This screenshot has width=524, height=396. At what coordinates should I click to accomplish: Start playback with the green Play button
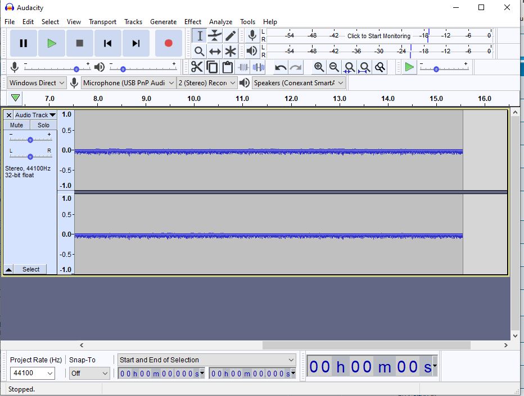[52, 43]
